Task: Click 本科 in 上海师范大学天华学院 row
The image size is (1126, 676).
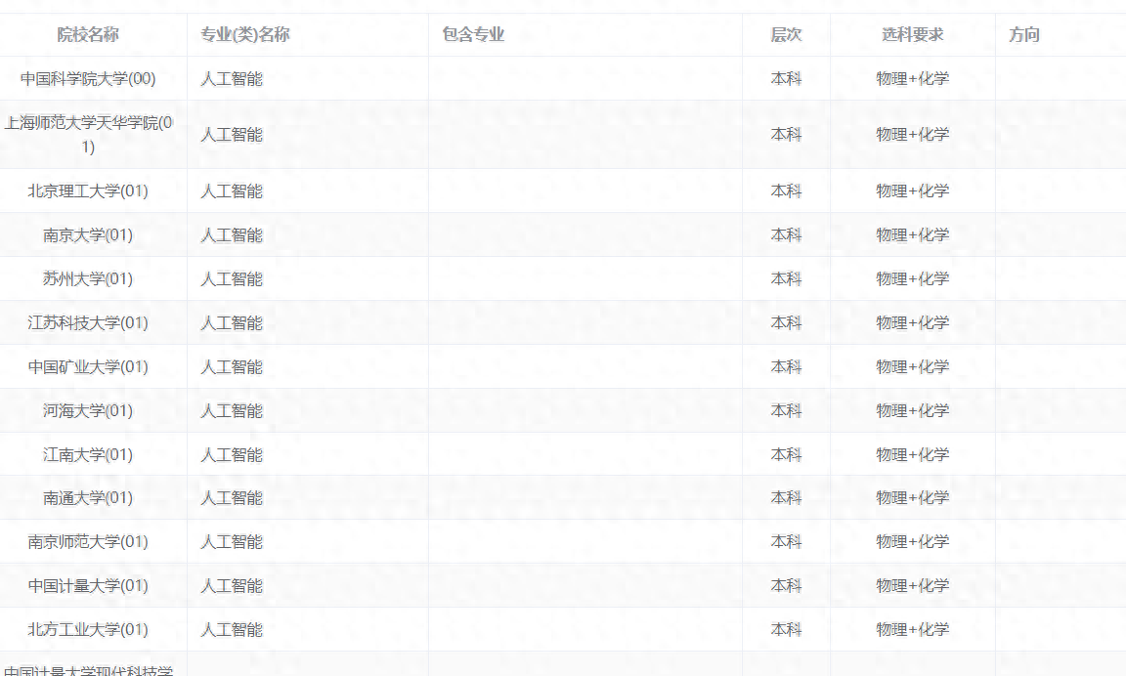Action: pos(786,135)
